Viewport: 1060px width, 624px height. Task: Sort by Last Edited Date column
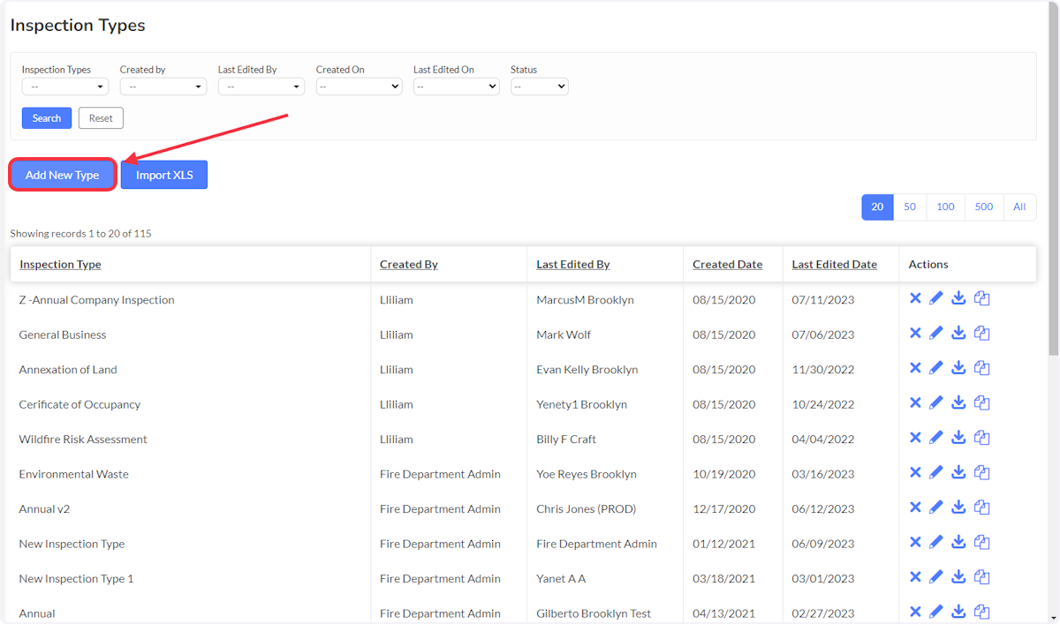pos(835,264)
